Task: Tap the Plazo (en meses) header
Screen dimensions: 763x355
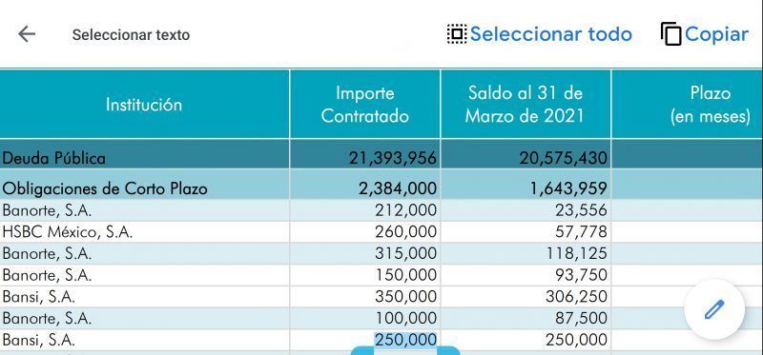Action: coord(710,105)
